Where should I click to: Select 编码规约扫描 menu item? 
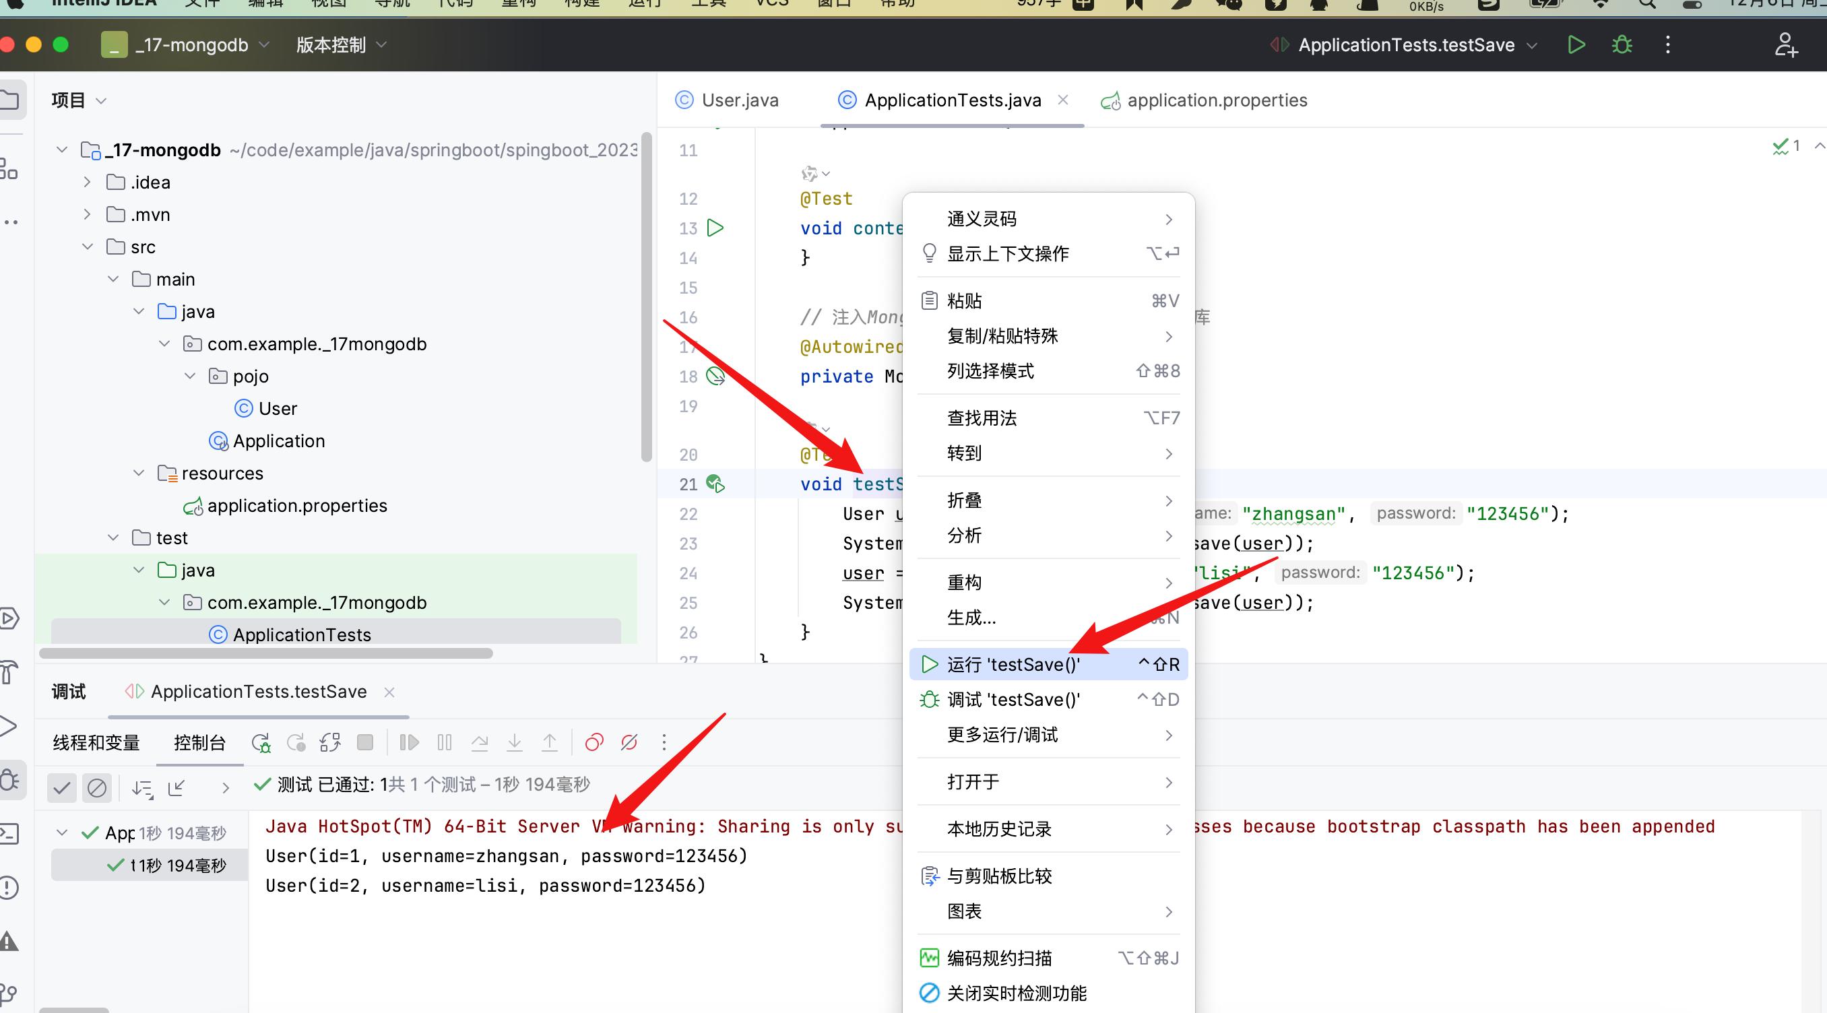tap(1048, 958)
